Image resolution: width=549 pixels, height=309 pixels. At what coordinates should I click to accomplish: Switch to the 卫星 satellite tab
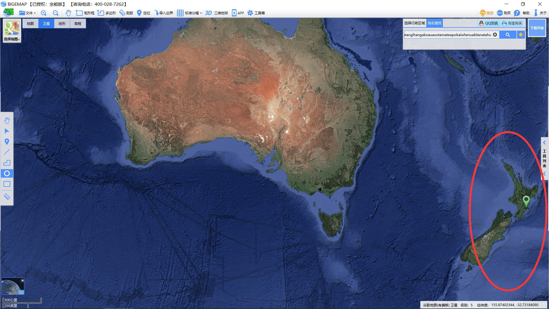pyautogui.click(x=46, y=23)
